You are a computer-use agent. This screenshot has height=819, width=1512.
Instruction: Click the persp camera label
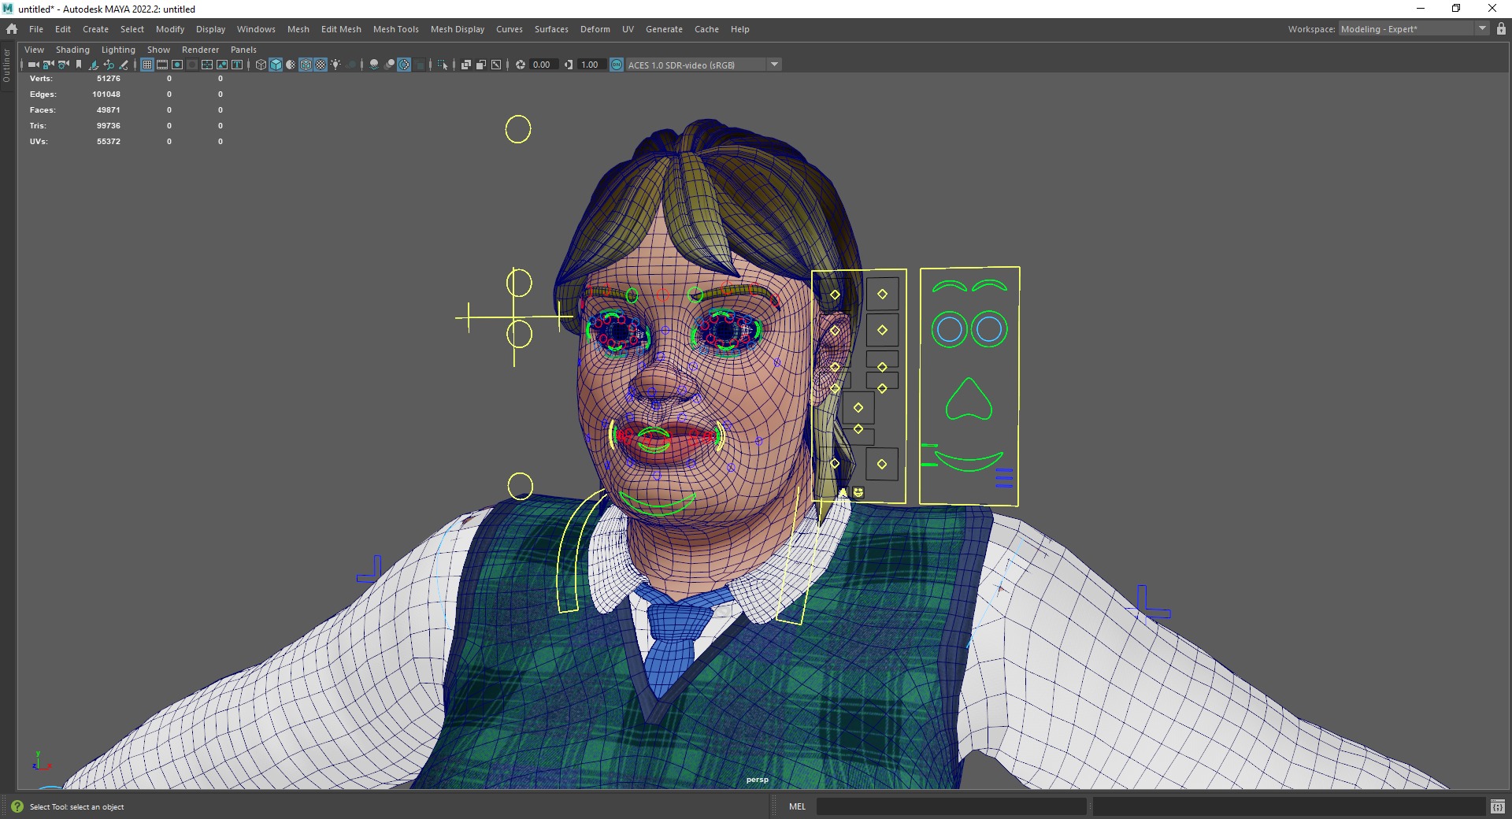[x=757, y=780]
